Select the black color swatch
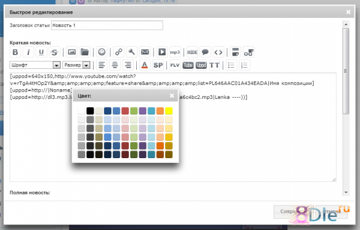The height and width of the screenshot is (230, 360). tap(90, 111)
